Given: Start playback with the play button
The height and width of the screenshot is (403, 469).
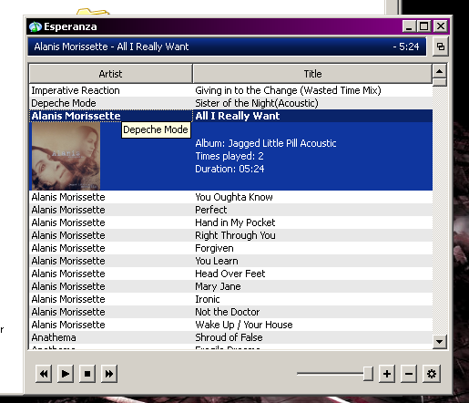Looking at the screenshot, I should (66, 374).
